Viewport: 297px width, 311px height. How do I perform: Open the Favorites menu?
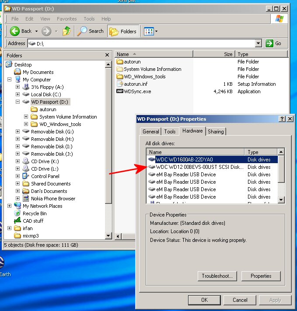pyautogui.click(x=67, y=19)
